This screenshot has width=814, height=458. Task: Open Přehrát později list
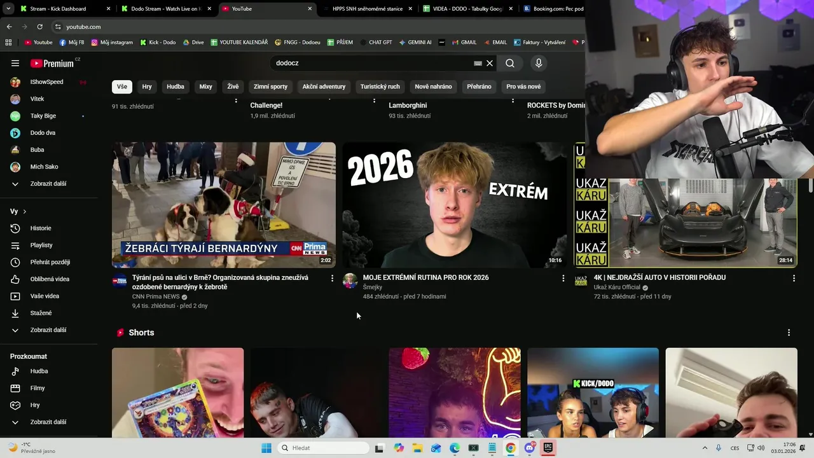coord(49,262)
